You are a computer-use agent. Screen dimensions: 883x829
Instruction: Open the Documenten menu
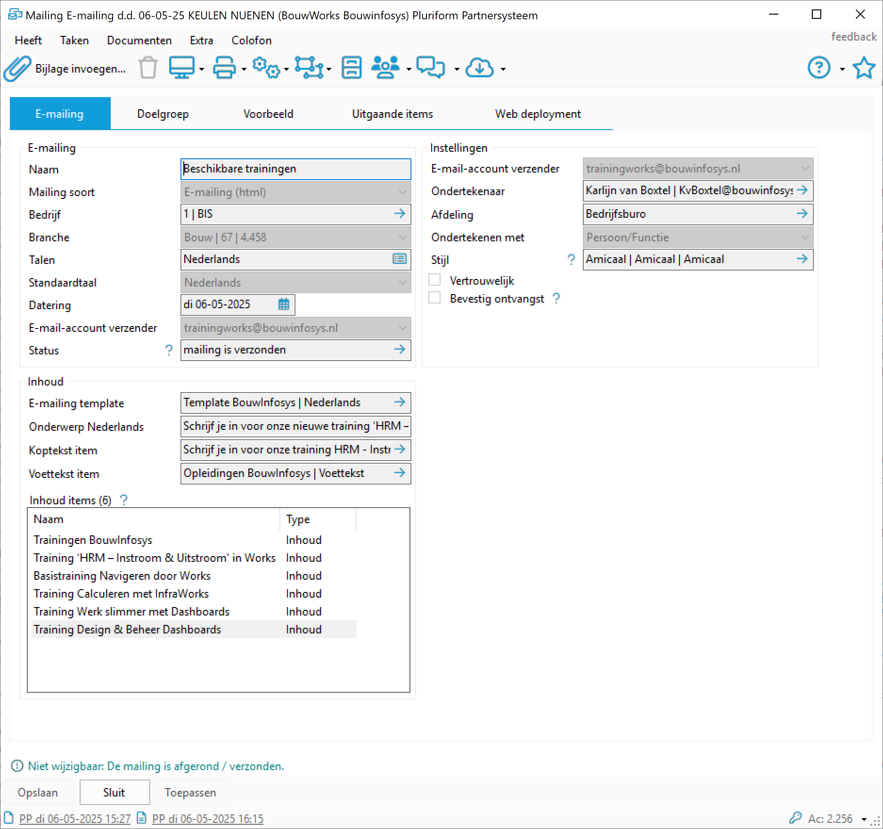tap(139, 41)
